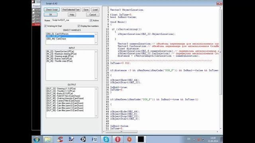The image size is (255, 143).
Task: Open the Skype taskbar icon
Action: click(x=106, y=139)
